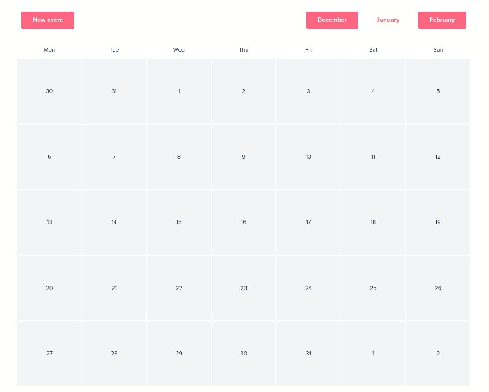
Task: Navigate to December month view
Action: click(332, 20)
